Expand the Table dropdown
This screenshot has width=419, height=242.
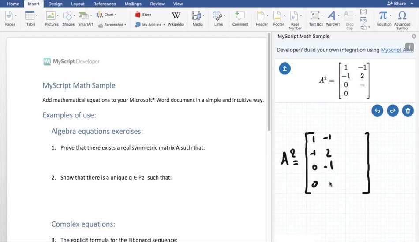pos(37,16)
